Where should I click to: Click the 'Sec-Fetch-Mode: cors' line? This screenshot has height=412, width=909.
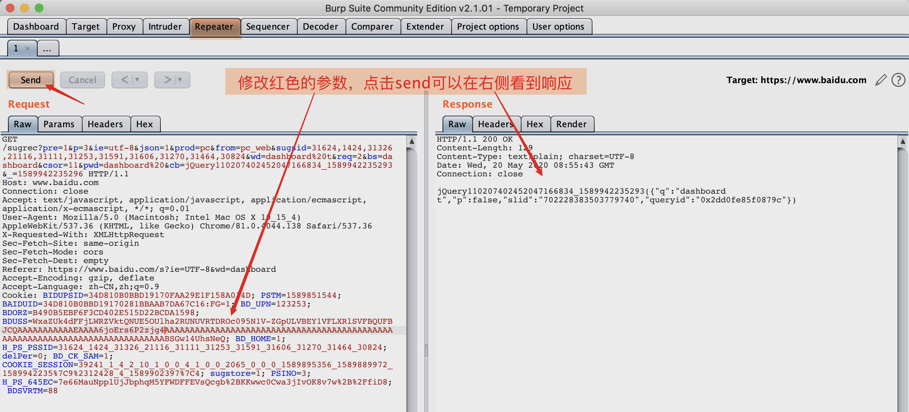53,252
